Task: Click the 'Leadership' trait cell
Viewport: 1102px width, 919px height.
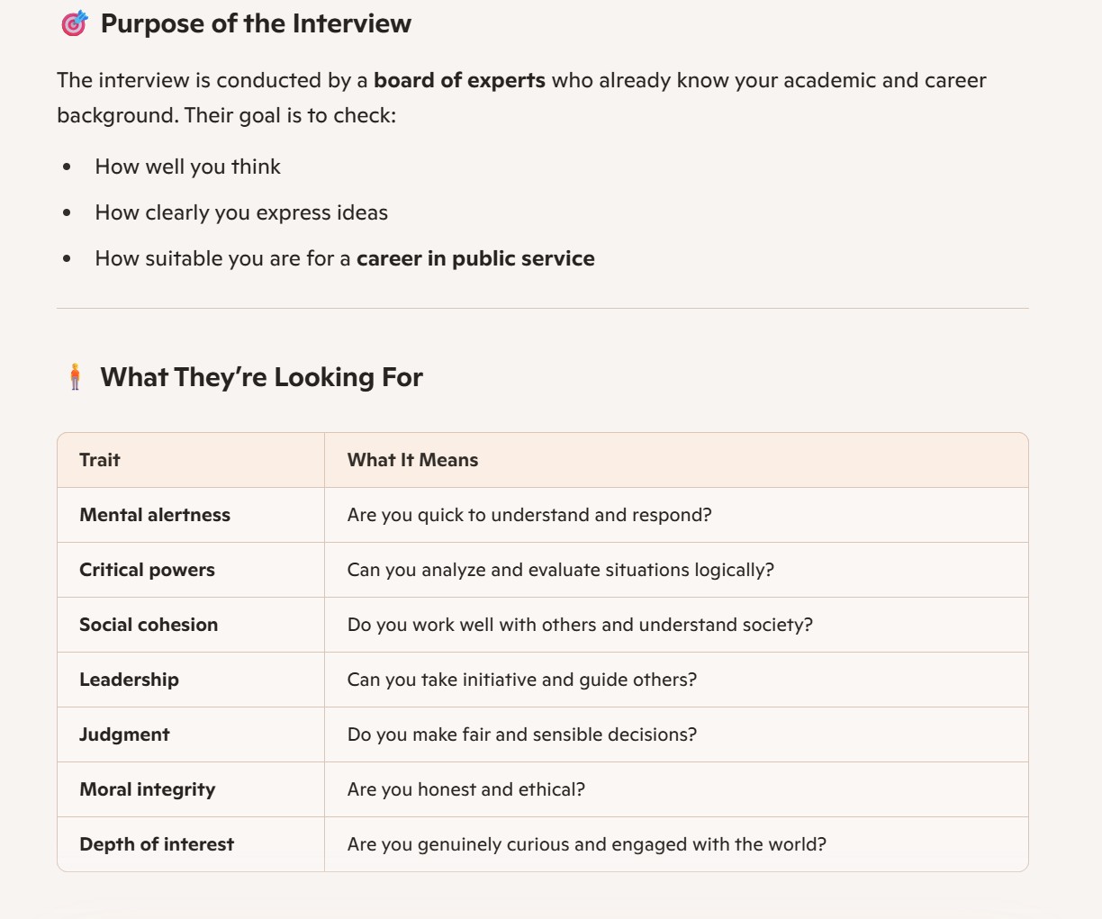Action: click(x=129, y=680)
